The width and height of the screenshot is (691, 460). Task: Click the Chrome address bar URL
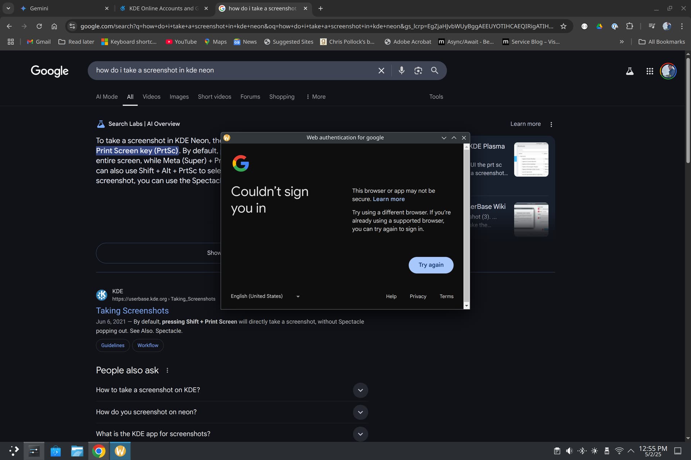coord(317,26)
